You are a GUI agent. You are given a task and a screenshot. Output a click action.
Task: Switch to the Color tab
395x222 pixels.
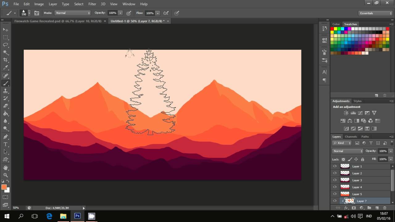(x=336, y=24)
